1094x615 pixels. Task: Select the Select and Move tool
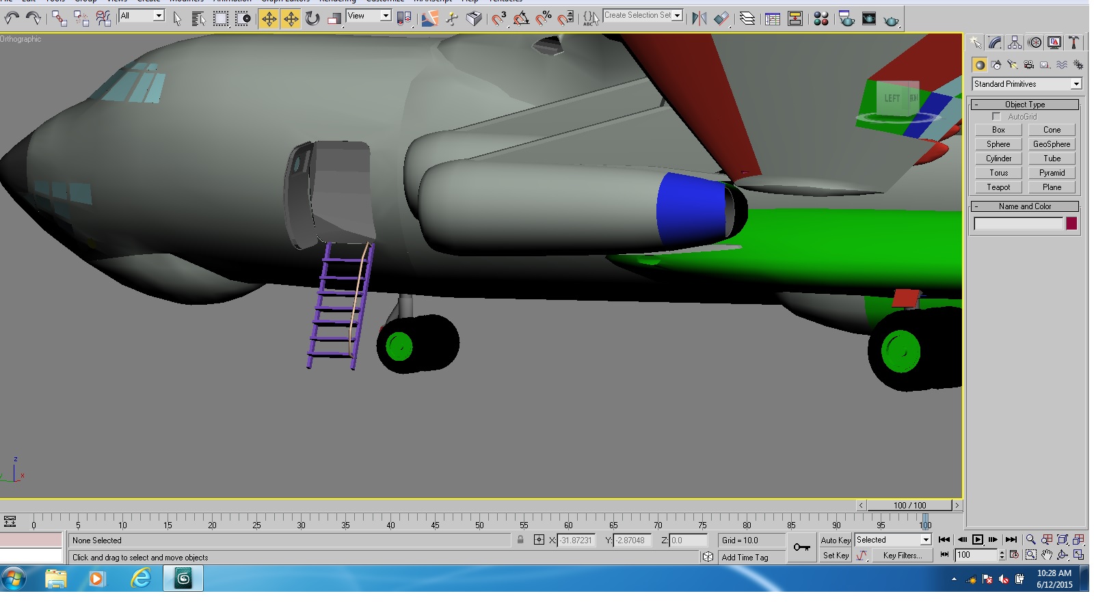pyautogui.click(x=269, y=19)
